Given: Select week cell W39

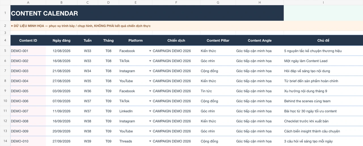Looking at the screenshot, I should [88, 141].
